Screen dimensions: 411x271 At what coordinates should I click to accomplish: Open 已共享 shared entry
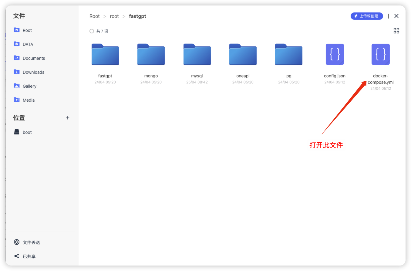pyautogui.click(x=29, y=256)
